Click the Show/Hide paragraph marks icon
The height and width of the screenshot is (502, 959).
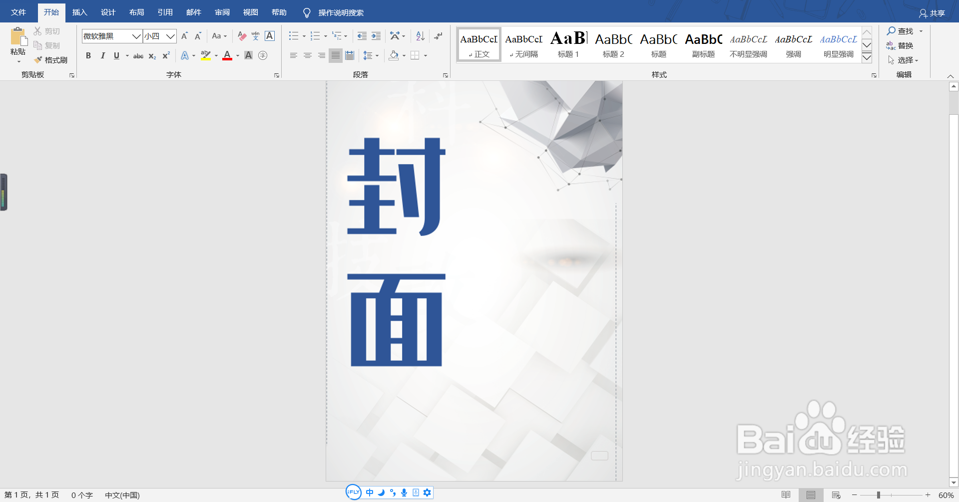(x=438, y=35)
